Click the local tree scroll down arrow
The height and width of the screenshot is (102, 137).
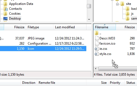pos(89,19)
